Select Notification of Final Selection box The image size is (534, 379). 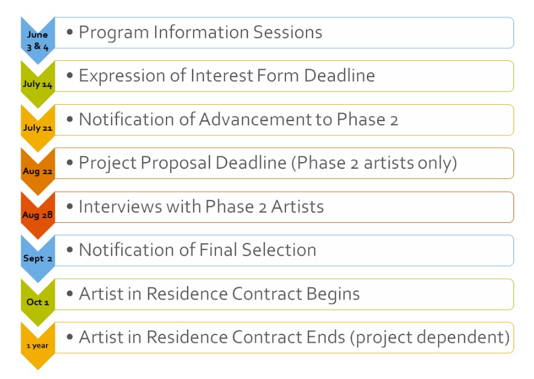[284, 251]
